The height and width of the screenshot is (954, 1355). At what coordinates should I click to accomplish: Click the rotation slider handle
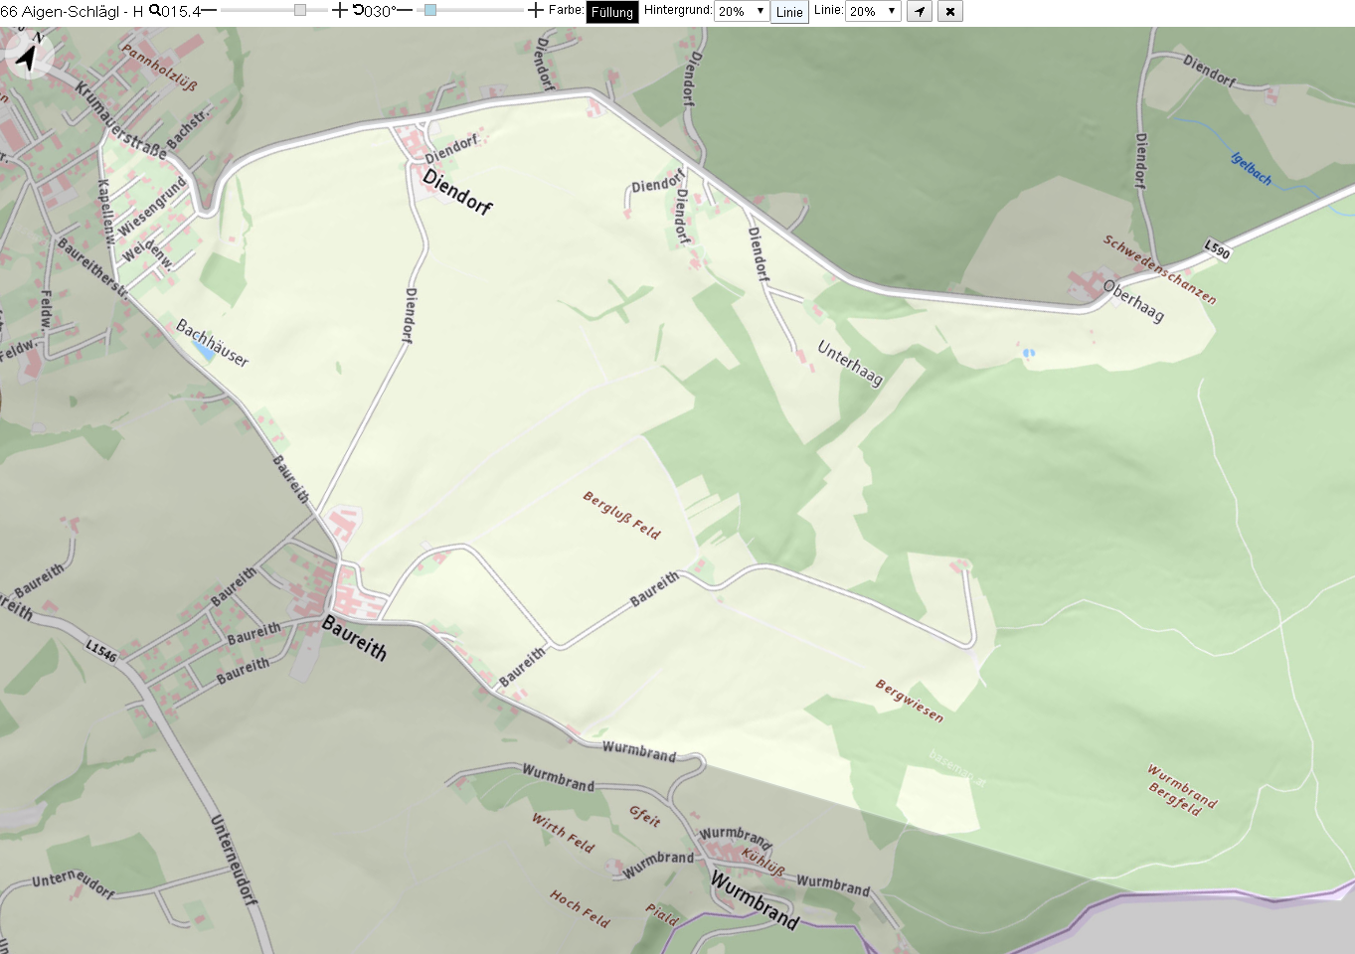click(430, 10)
